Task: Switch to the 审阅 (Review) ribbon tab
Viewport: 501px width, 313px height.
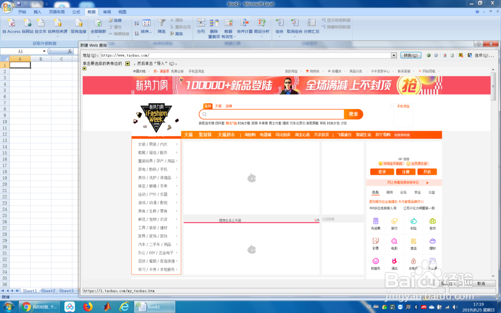Action: (x=107, y=12)
